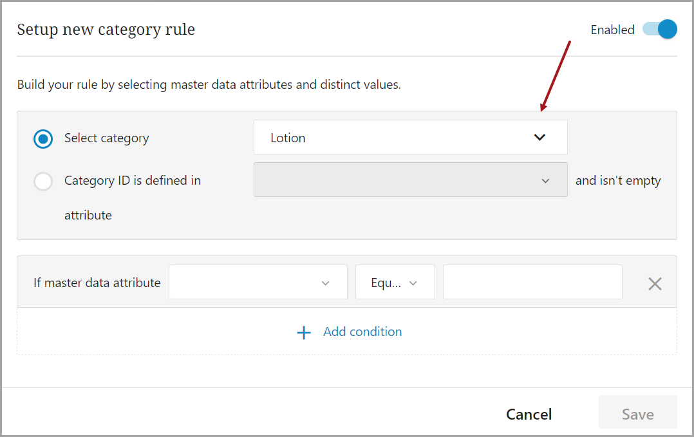The image size is (694, 437).
Task: Remove the condition with the X icon
Action: pyautogui.click(x=655, y=283)
